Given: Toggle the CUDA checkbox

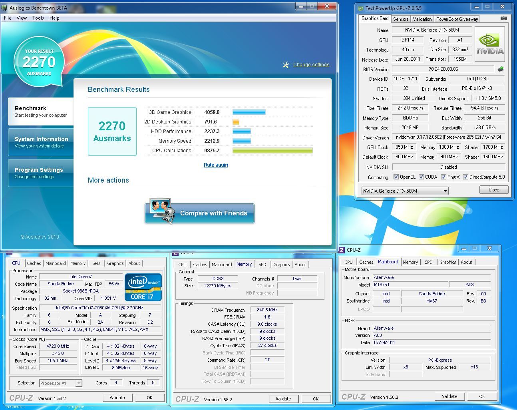Looking at the screenshot, I should coord(422,177).
